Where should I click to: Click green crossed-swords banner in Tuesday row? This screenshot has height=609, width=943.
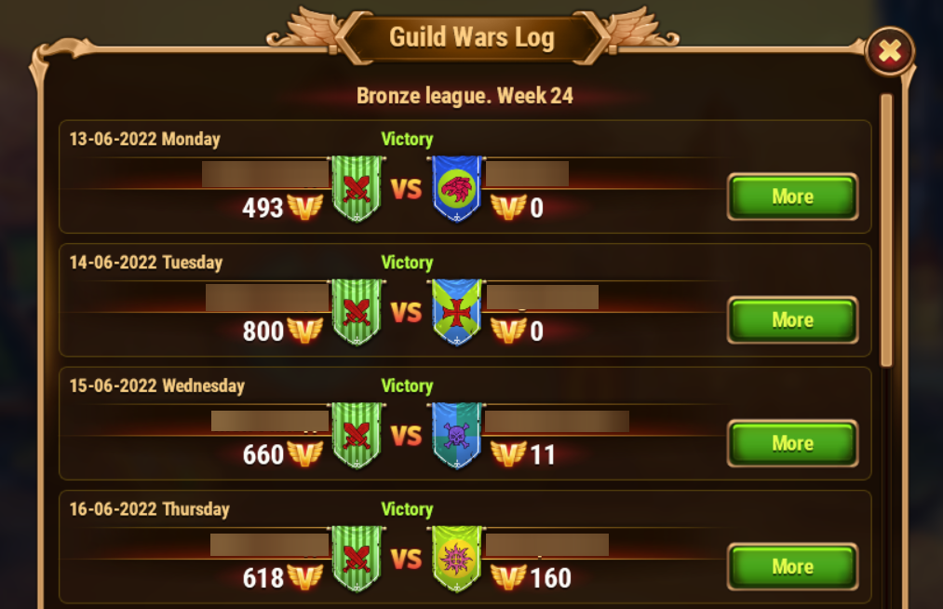pyautogui.click(x=357, y=312)
